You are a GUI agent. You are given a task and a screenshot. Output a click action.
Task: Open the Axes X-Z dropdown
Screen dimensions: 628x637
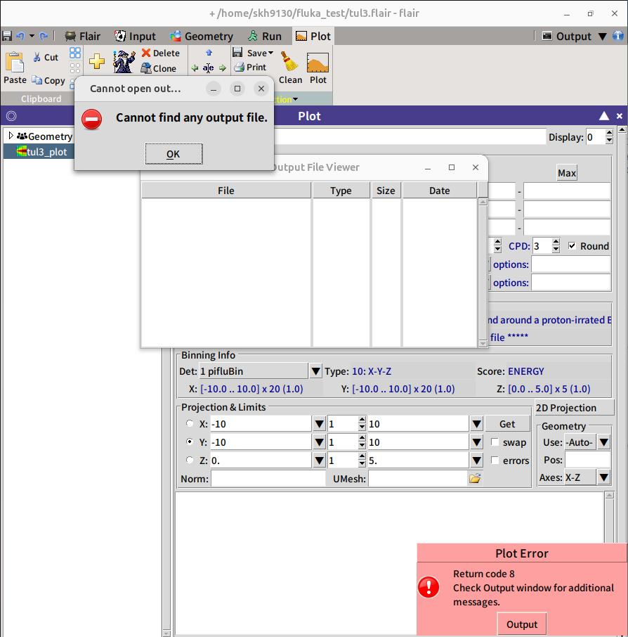tap(603, 478)
